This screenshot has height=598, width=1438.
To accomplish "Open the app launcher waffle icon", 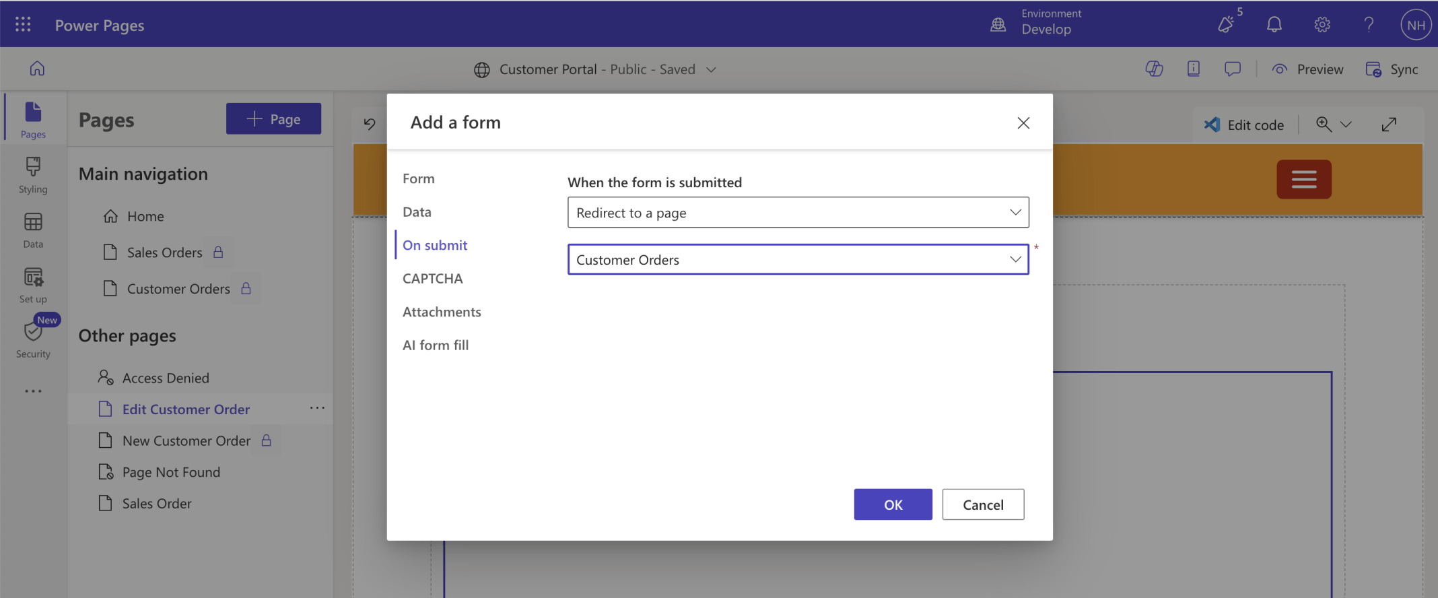I will click(x=23, y=25).
